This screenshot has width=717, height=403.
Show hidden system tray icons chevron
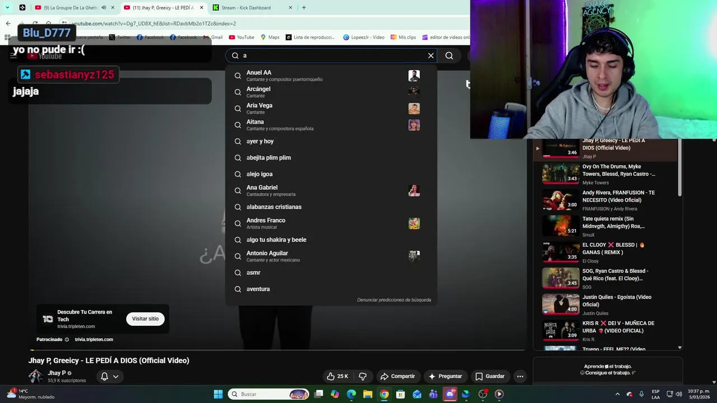tap(617, 394)
